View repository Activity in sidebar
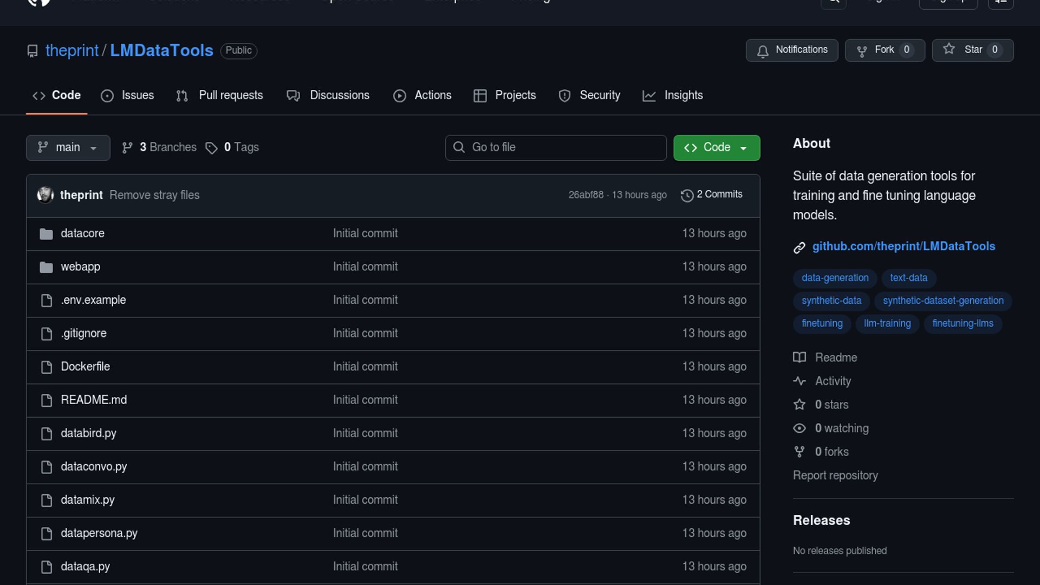The width and height of the screenshot is (1040, 585). [833, 381]
